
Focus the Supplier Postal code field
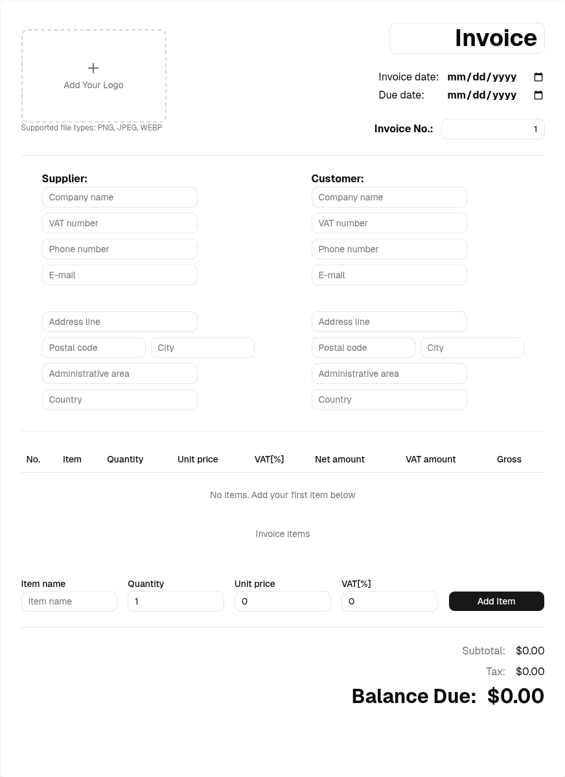(94, 348)
